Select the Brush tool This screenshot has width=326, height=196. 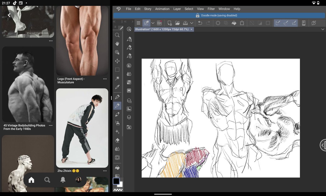[x=117, y=114]
